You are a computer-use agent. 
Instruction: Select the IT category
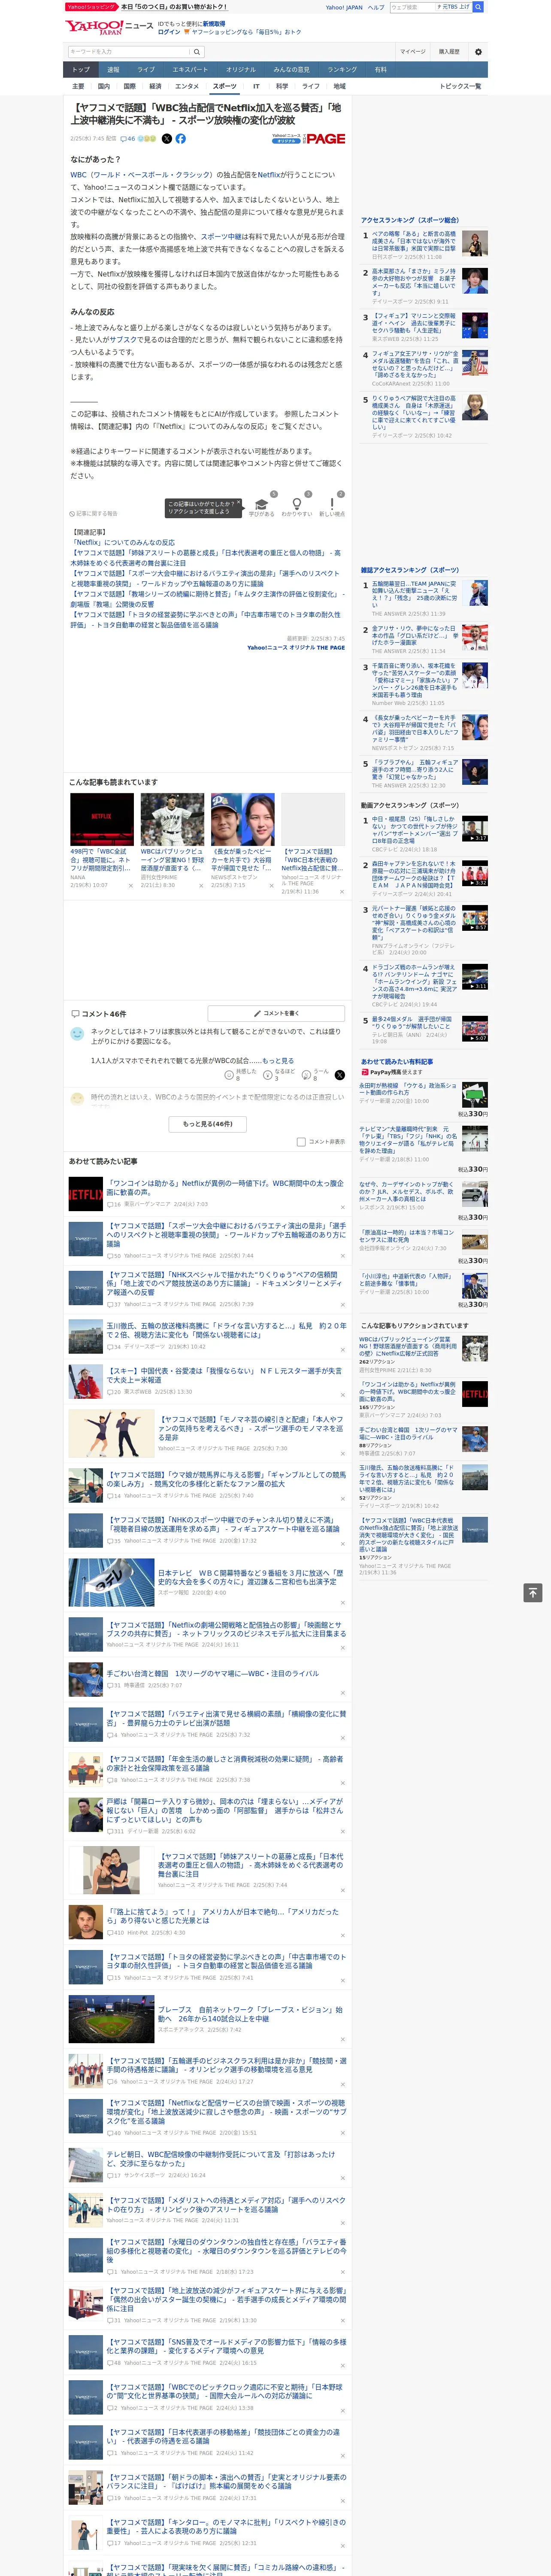tap(256, 86)
